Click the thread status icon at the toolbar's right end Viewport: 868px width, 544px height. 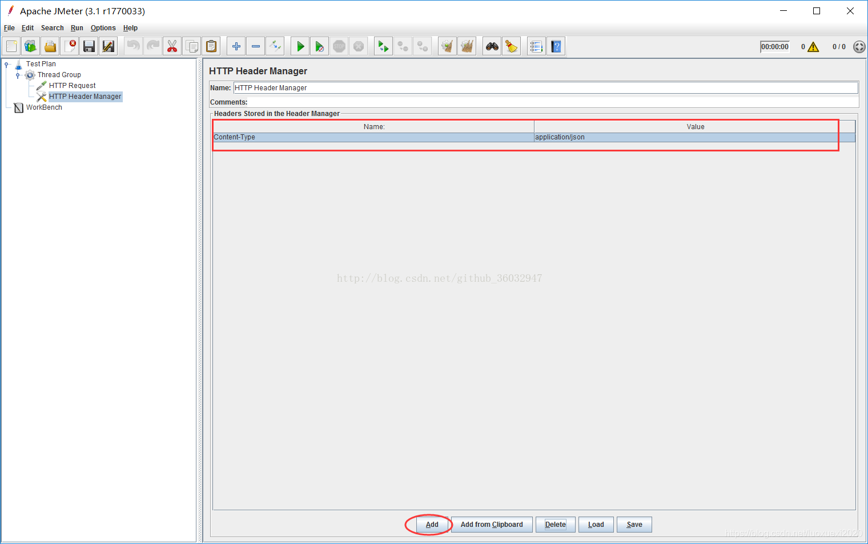(x=859, y=47)
